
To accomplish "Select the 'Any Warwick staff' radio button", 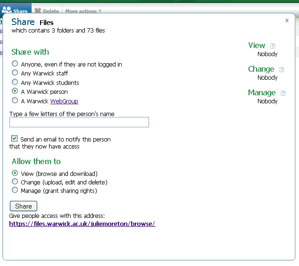I will pyautogui.click(x=15, y=73).
